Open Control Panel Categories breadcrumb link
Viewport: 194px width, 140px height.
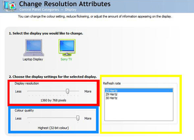click(39, 10)
